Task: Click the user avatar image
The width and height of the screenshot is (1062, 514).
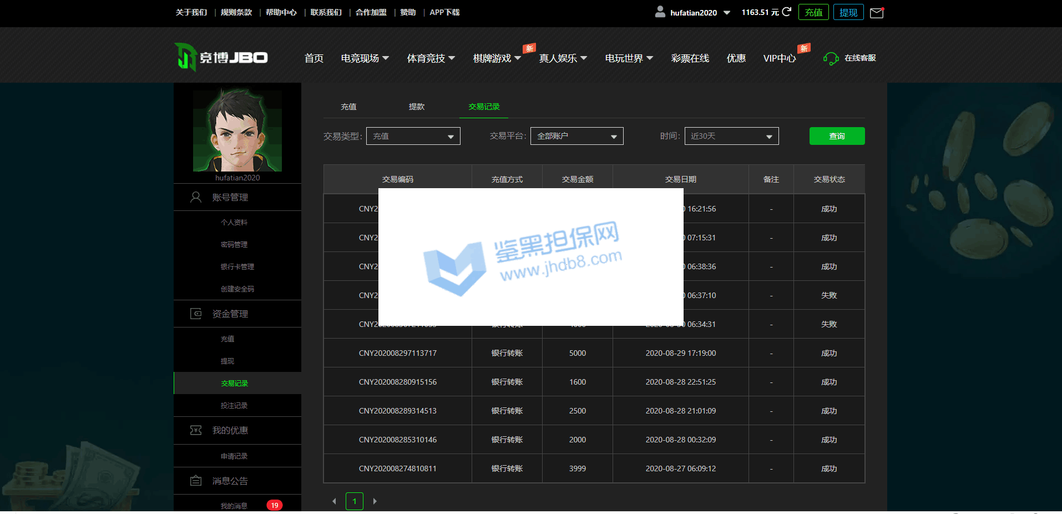Action: [x=237, y=131]
